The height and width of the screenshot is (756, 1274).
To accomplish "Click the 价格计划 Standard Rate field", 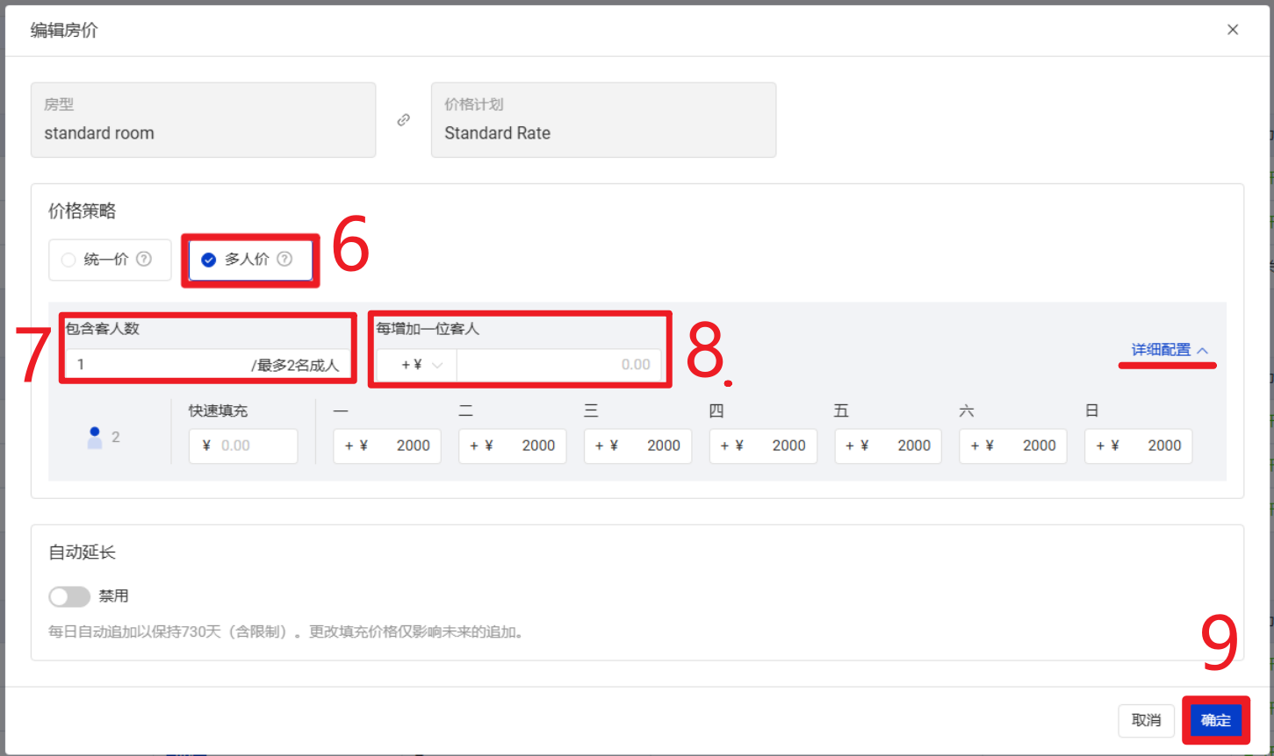I will (x=604, y=120).
